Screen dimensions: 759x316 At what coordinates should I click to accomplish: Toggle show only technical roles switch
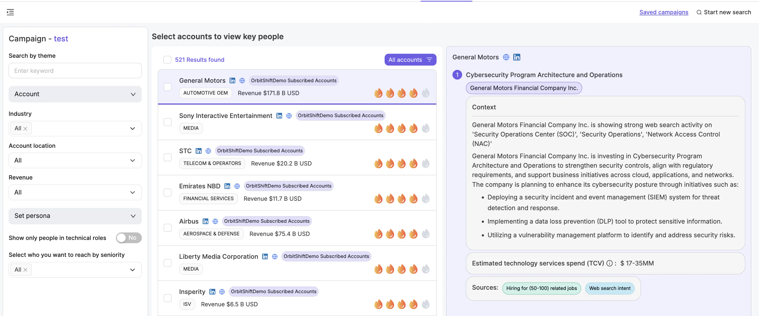[128, 238]
